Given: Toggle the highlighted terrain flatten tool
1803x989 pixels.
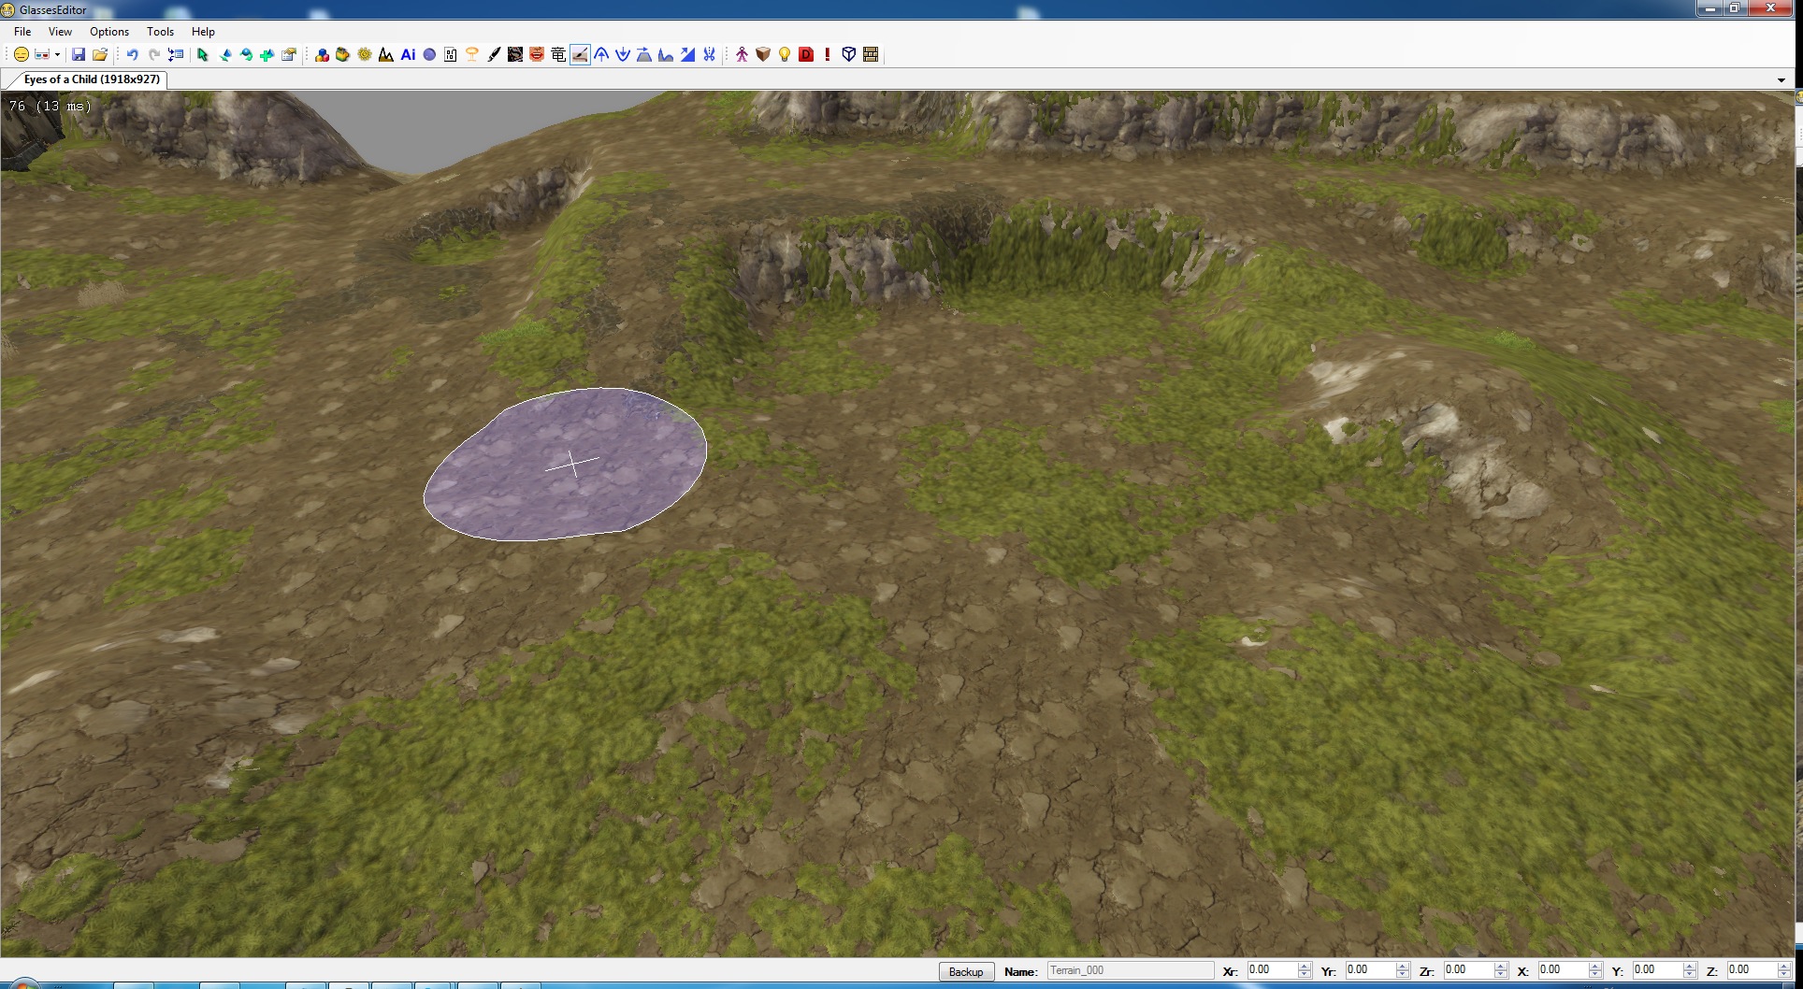Looking at the screenshot, I should 580,55.
